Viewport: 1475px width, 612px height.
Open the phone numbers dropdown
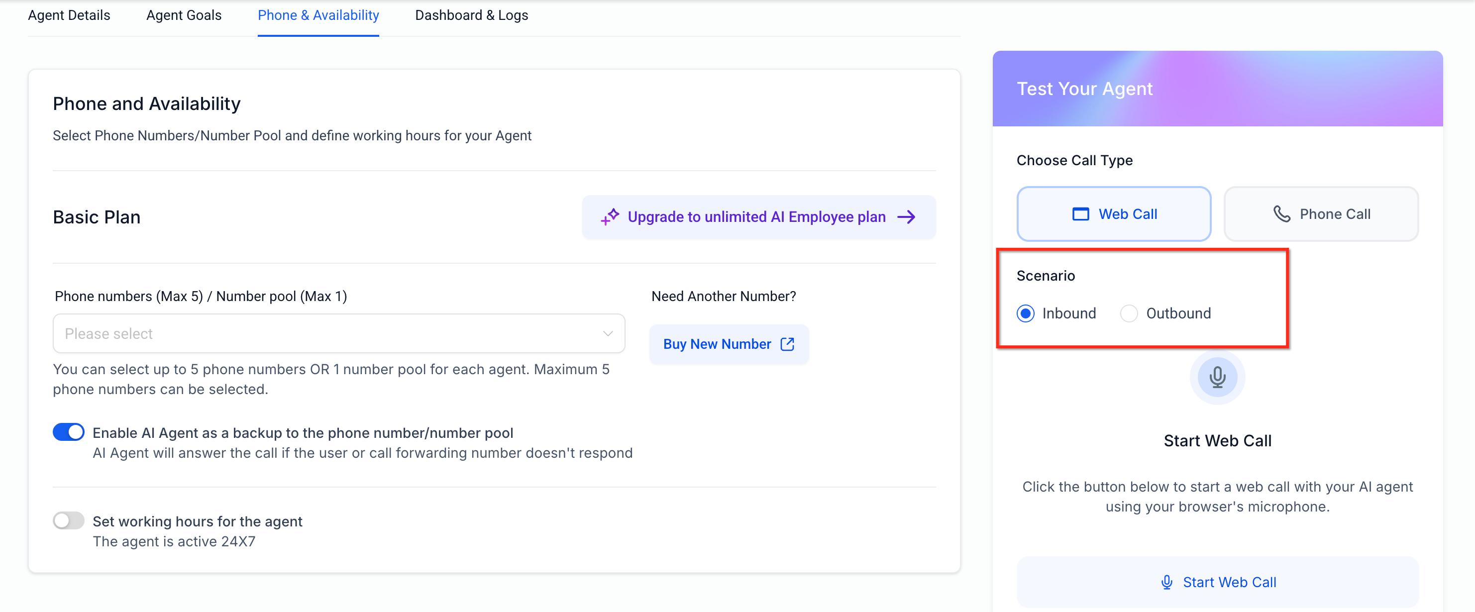(338, 333)
